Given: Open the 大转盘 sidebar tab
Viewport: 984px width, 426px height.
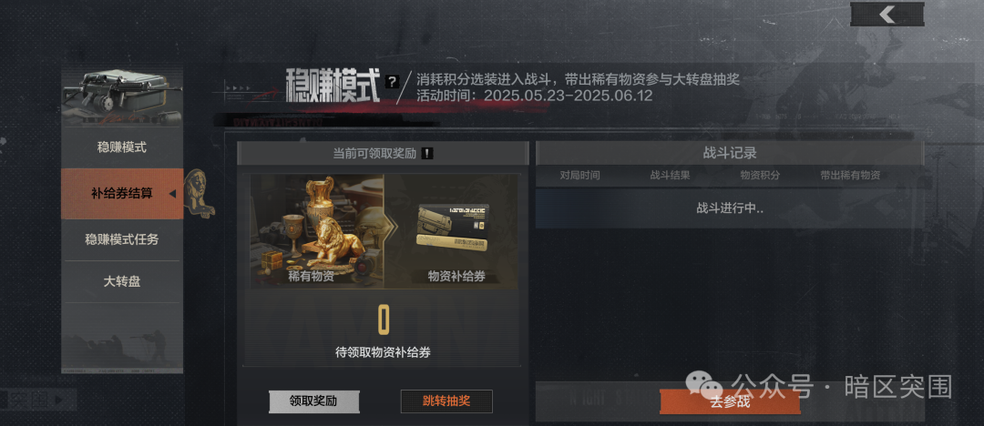Looking at the screenshot, I should (122, 281).
